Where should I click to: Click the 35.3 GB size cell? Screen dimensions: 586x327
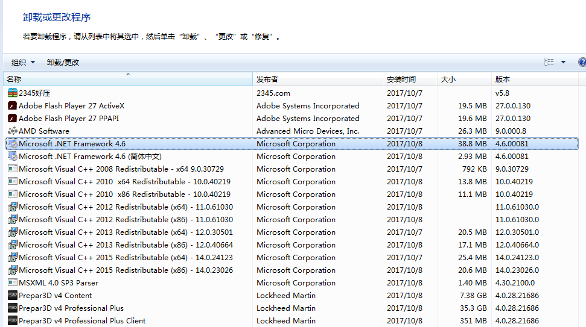click(x=473, y=308)
